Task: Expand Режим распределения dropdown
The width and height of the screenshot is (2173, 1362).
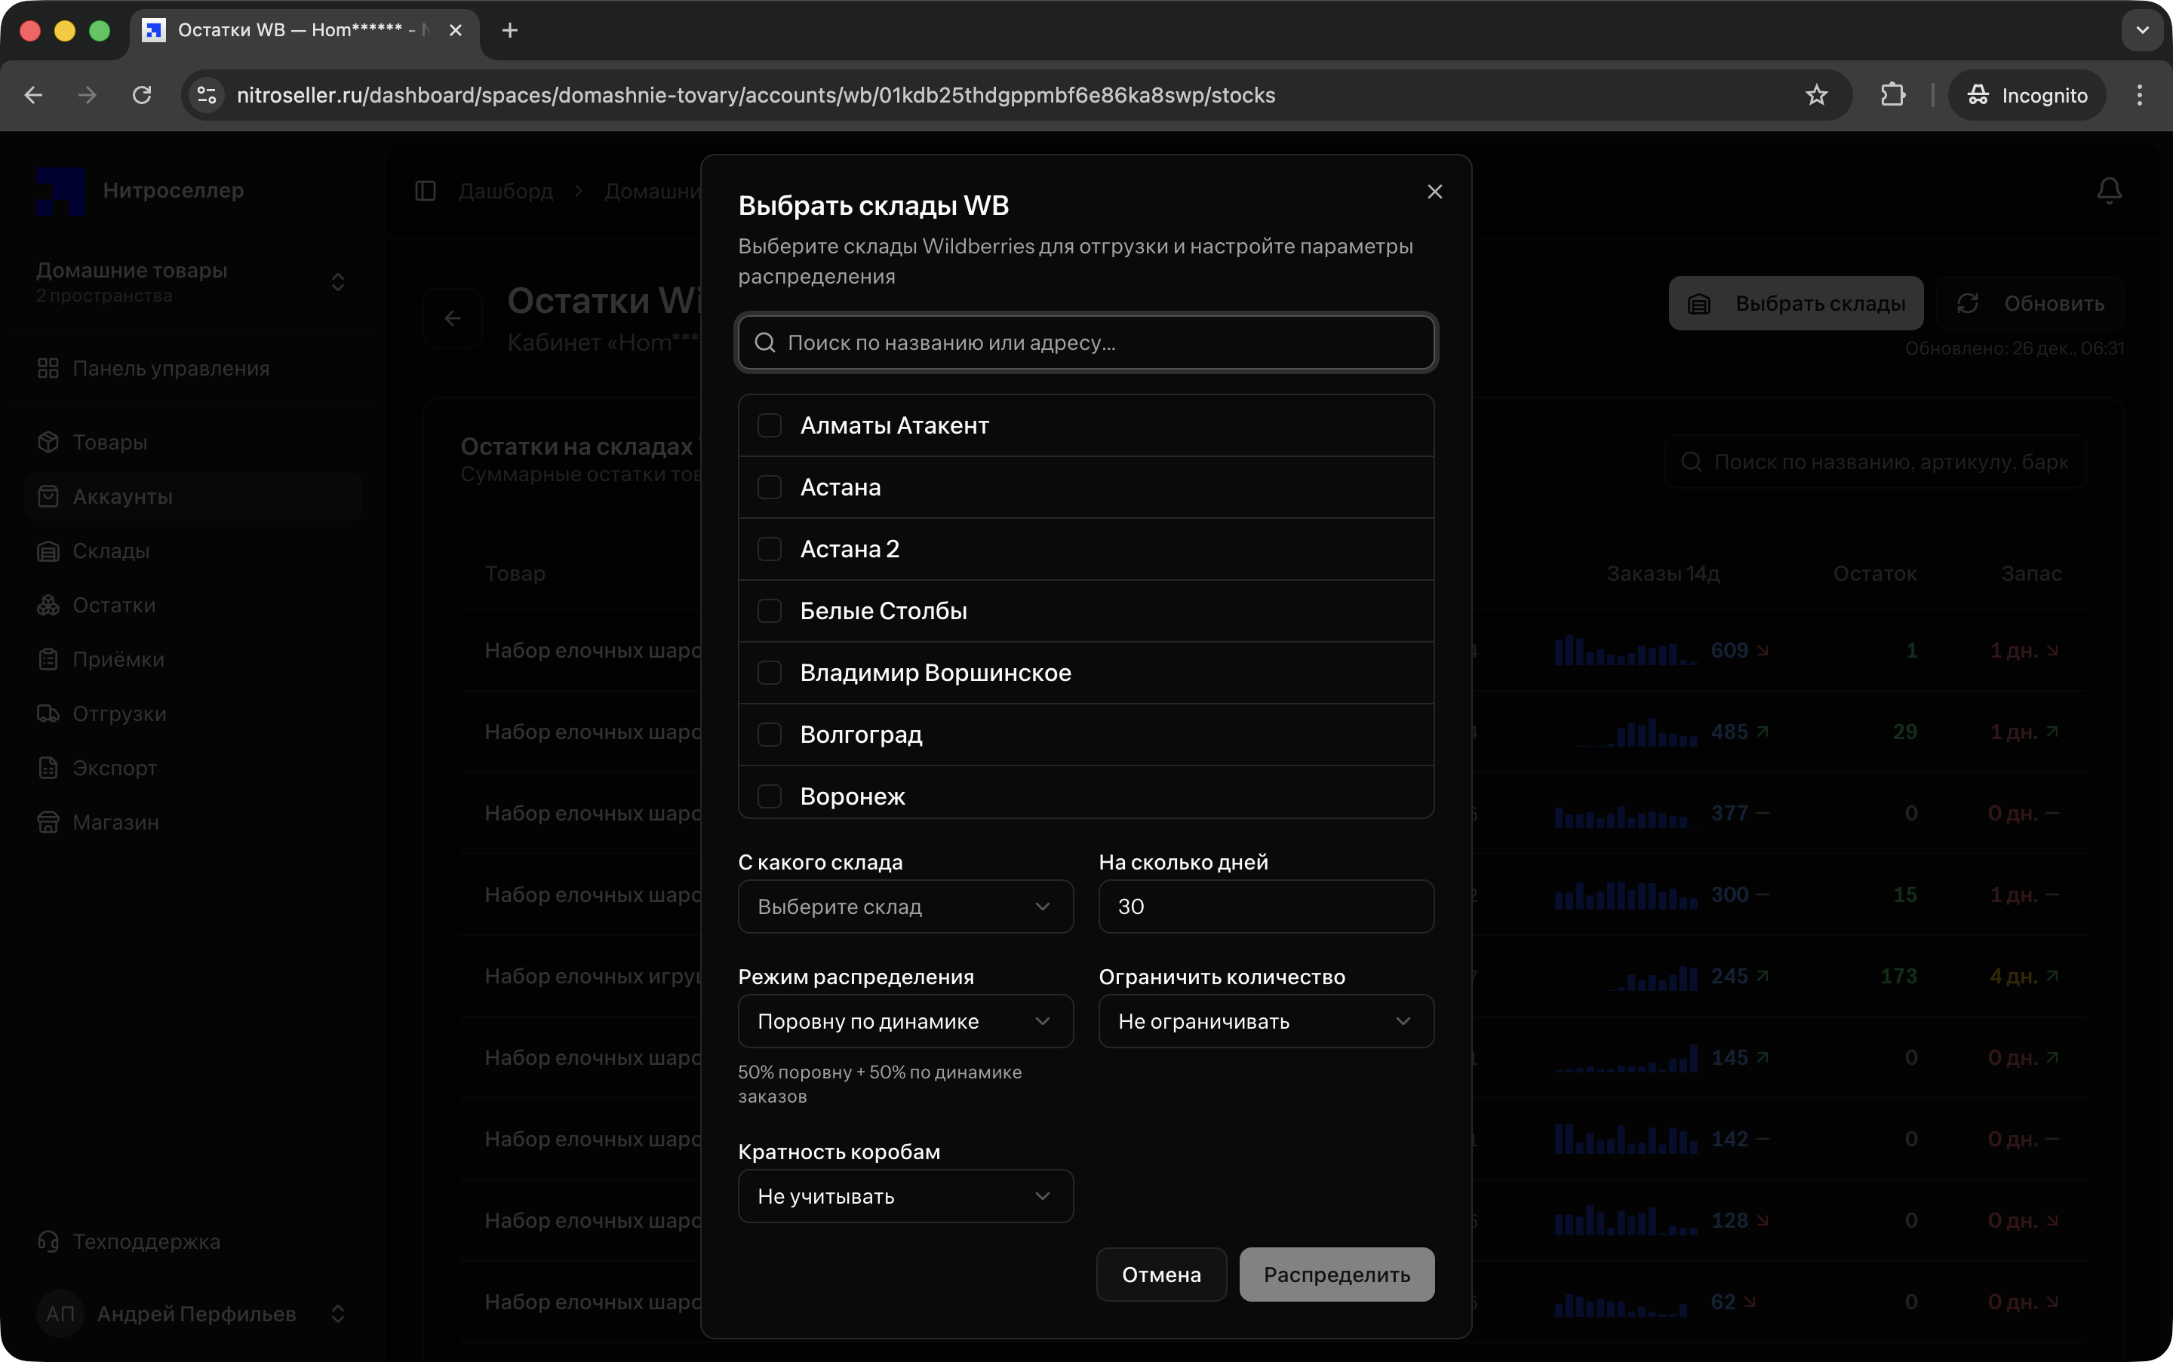Action: (905, 1020)
